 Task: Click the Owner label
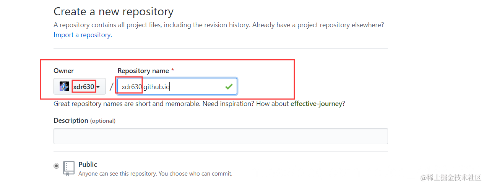pyautogui.click(x=63, y=71)
